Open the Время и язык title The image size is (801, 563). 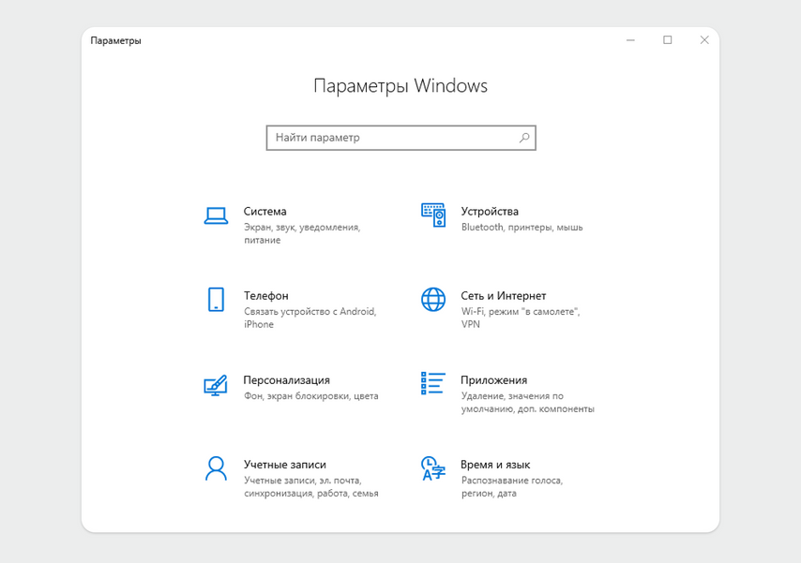[x=495, y=465]
